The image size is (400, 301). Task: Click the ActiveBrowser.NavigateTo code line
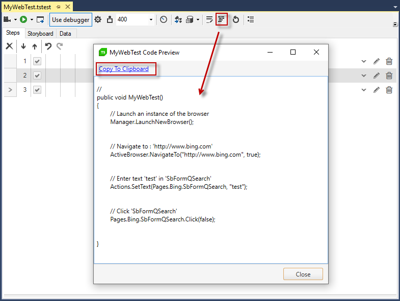[185, 155]
